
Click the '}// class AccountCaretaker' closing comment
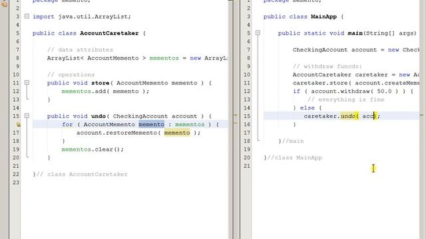[80, 174]
